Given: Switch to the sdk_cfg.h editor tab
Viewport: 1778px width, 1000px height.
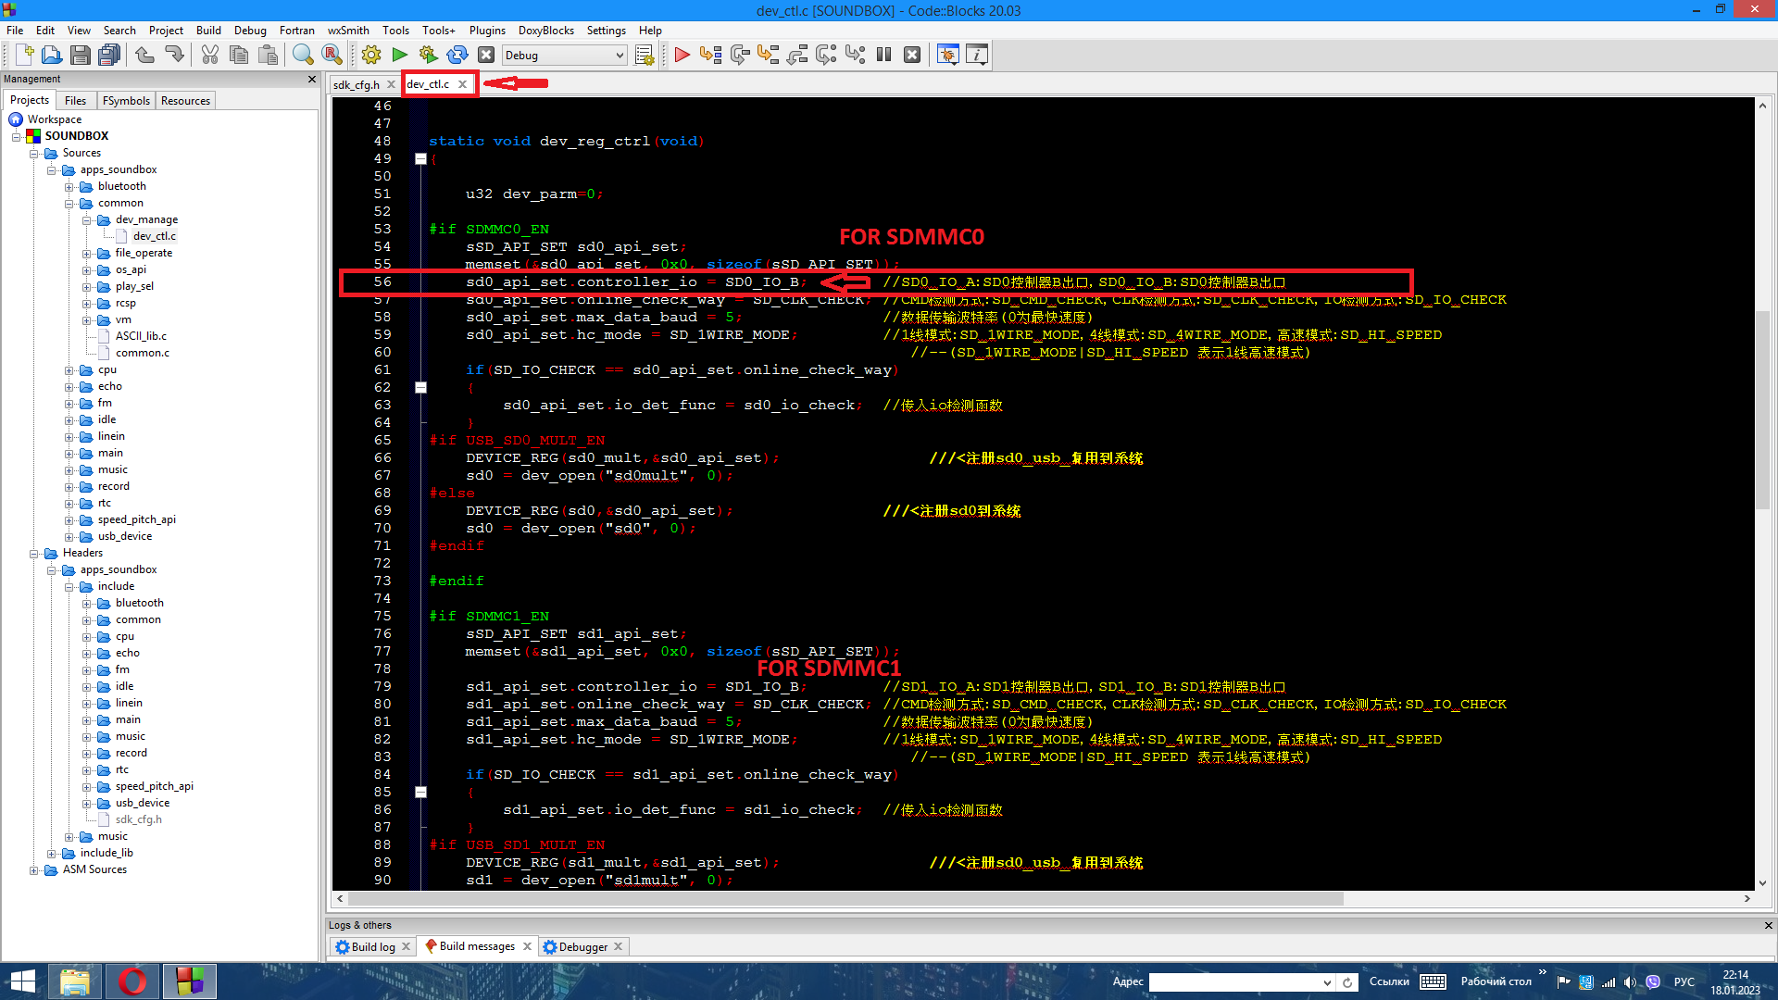Looking at the screenshot, I should click(357, 84).
